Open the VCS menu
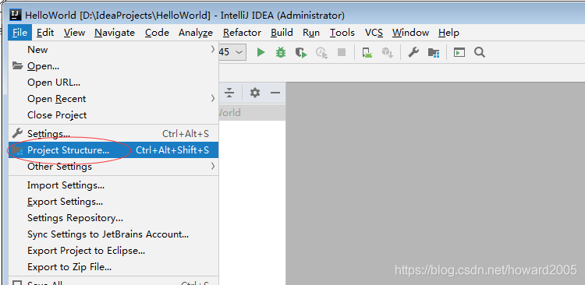585x285 pixels. click(x=374, y=33)
